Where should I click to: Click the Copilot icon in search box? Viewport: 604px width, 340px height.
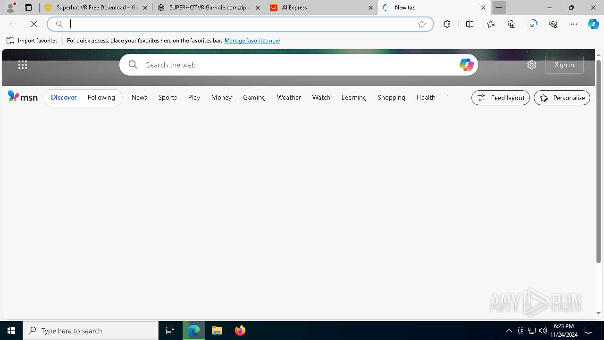pyautogui.click(x=466, y=65)
